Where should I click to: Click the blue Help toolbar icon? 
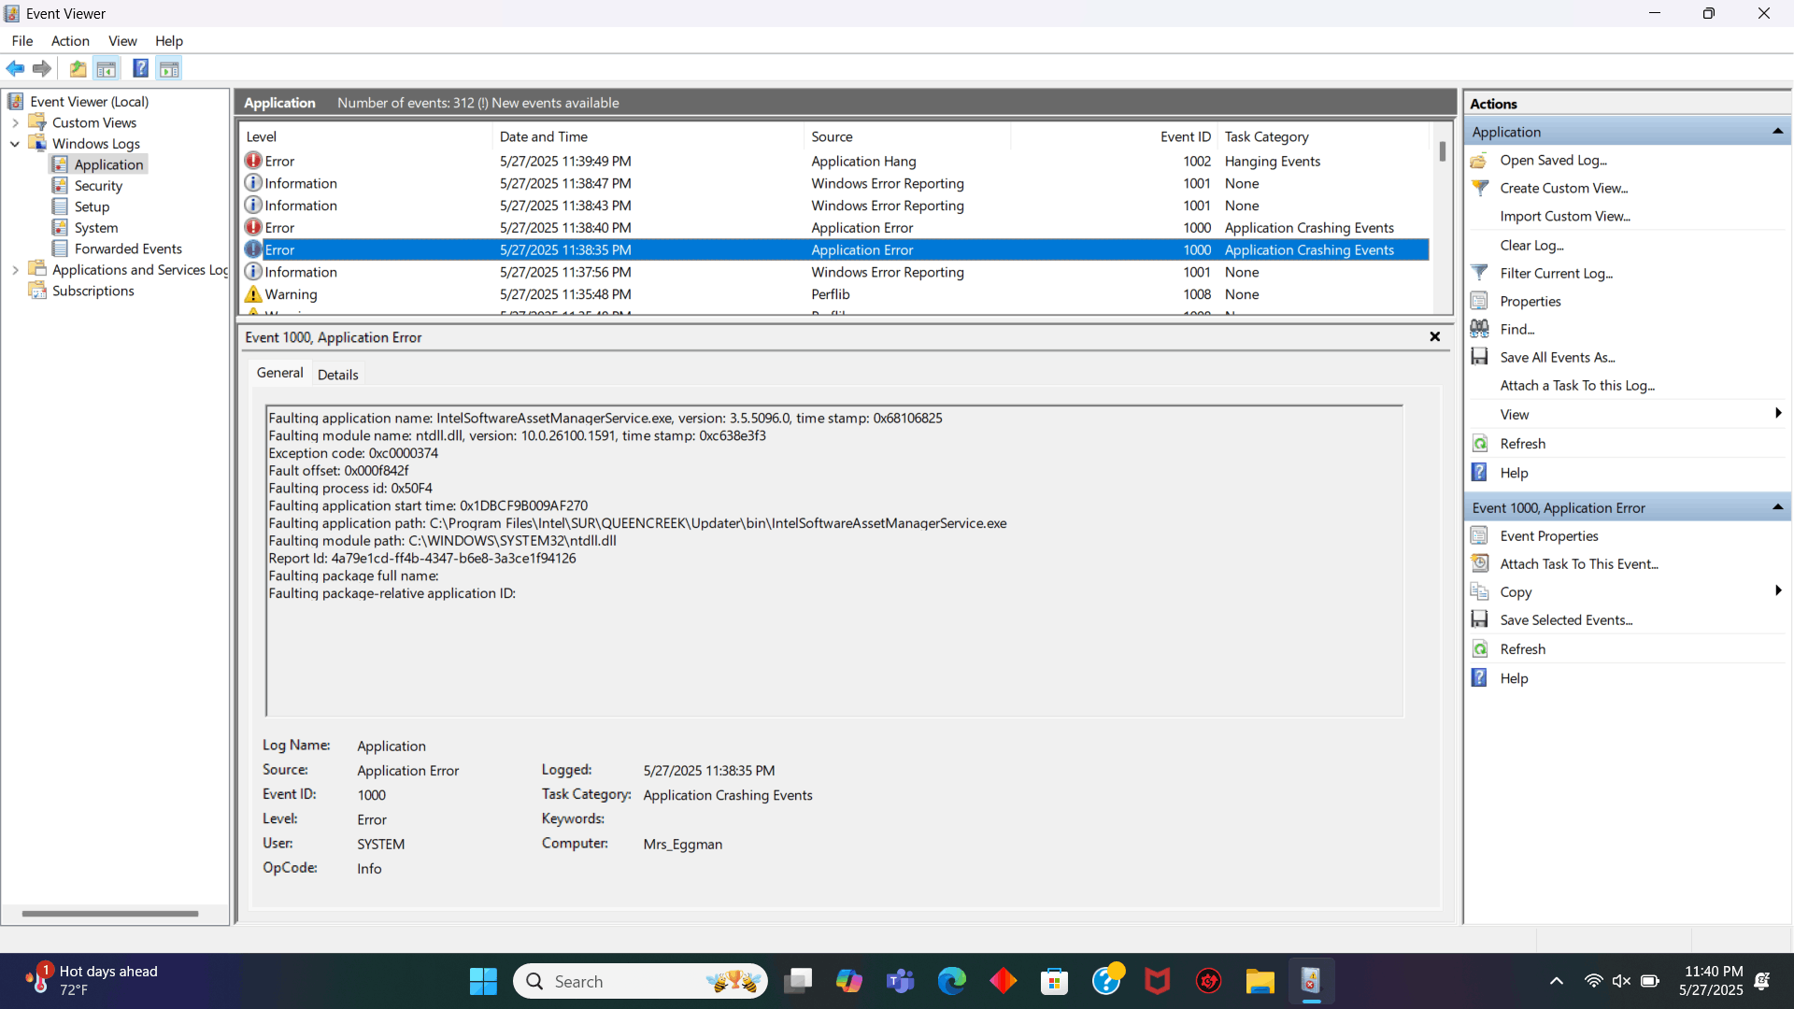click(x=140, y=68)
